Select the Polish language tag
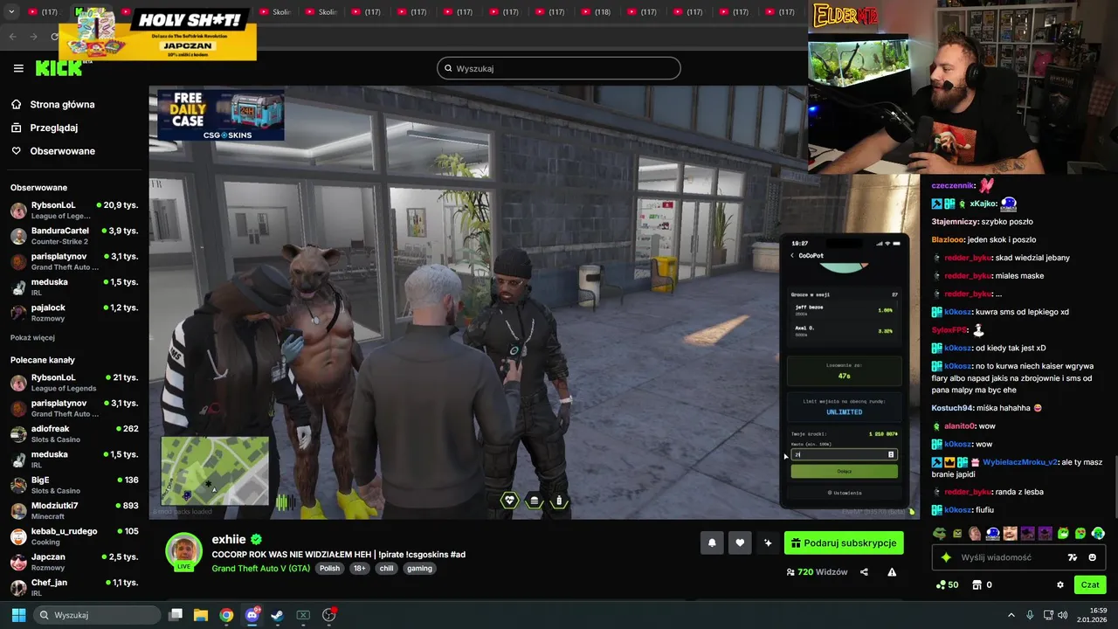The image size is (1118, 629). coord(329,568)
